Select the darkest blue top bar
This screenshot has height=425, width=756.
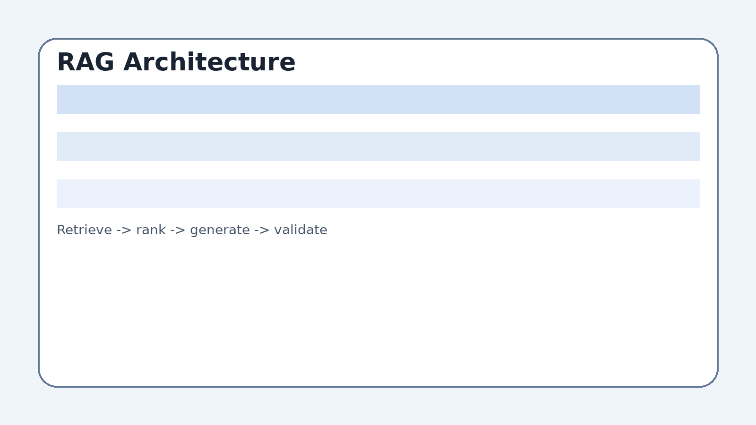pyautogui.click(x=378, y=99)
